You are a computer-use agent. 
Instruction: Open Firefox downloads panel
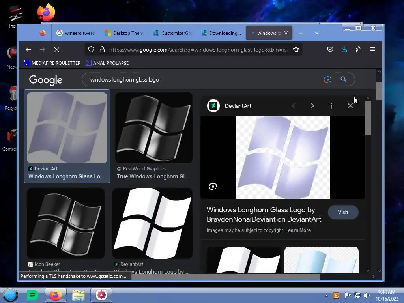tap(344, 49)
